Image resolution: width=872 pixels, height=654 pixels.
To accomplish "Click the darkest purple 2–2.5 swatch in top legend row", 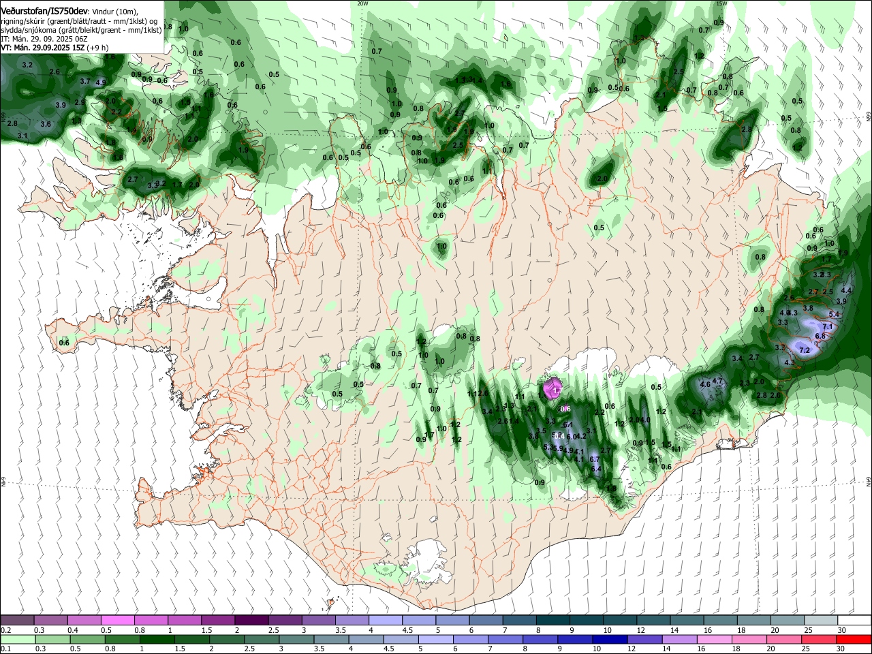I will 251,620.
